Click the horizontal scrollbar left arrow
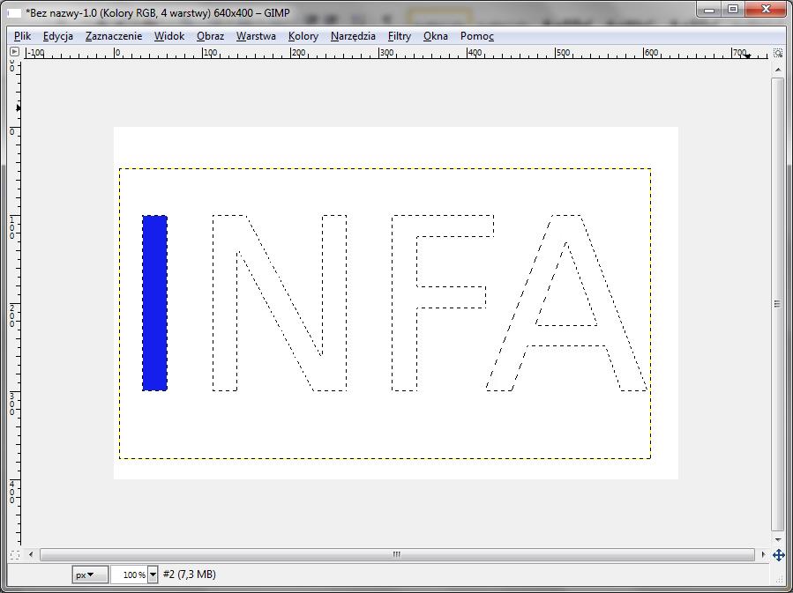Image resolution: width=793 pixels, height=593 pixels. pyautogui.click(x=31, y=554)
